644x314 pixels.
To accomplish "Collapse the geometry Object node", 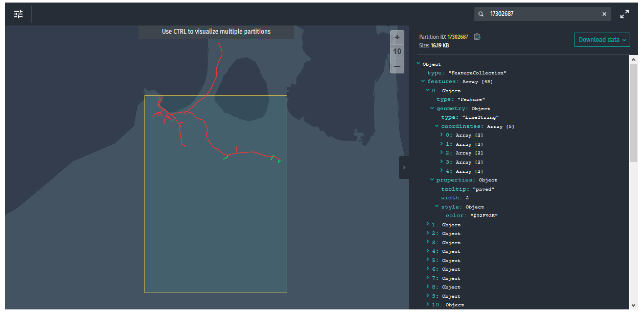I will click(x=432, y=108).
